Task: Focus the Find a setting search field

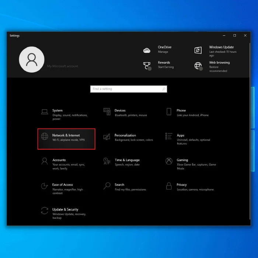Action: click(129, 89)
